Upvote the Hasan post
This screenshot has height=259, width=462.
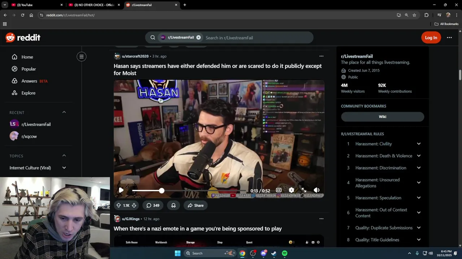pyautogui.click(x=118, y=205)
